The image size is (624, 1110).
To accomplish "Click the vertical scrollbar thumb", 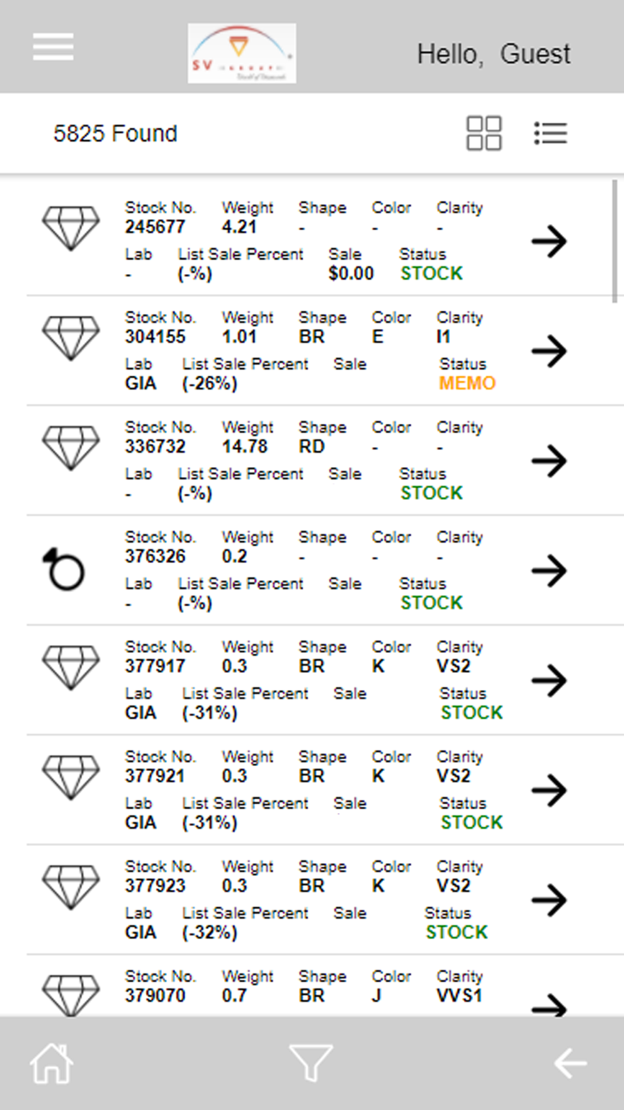I will 615,240.
